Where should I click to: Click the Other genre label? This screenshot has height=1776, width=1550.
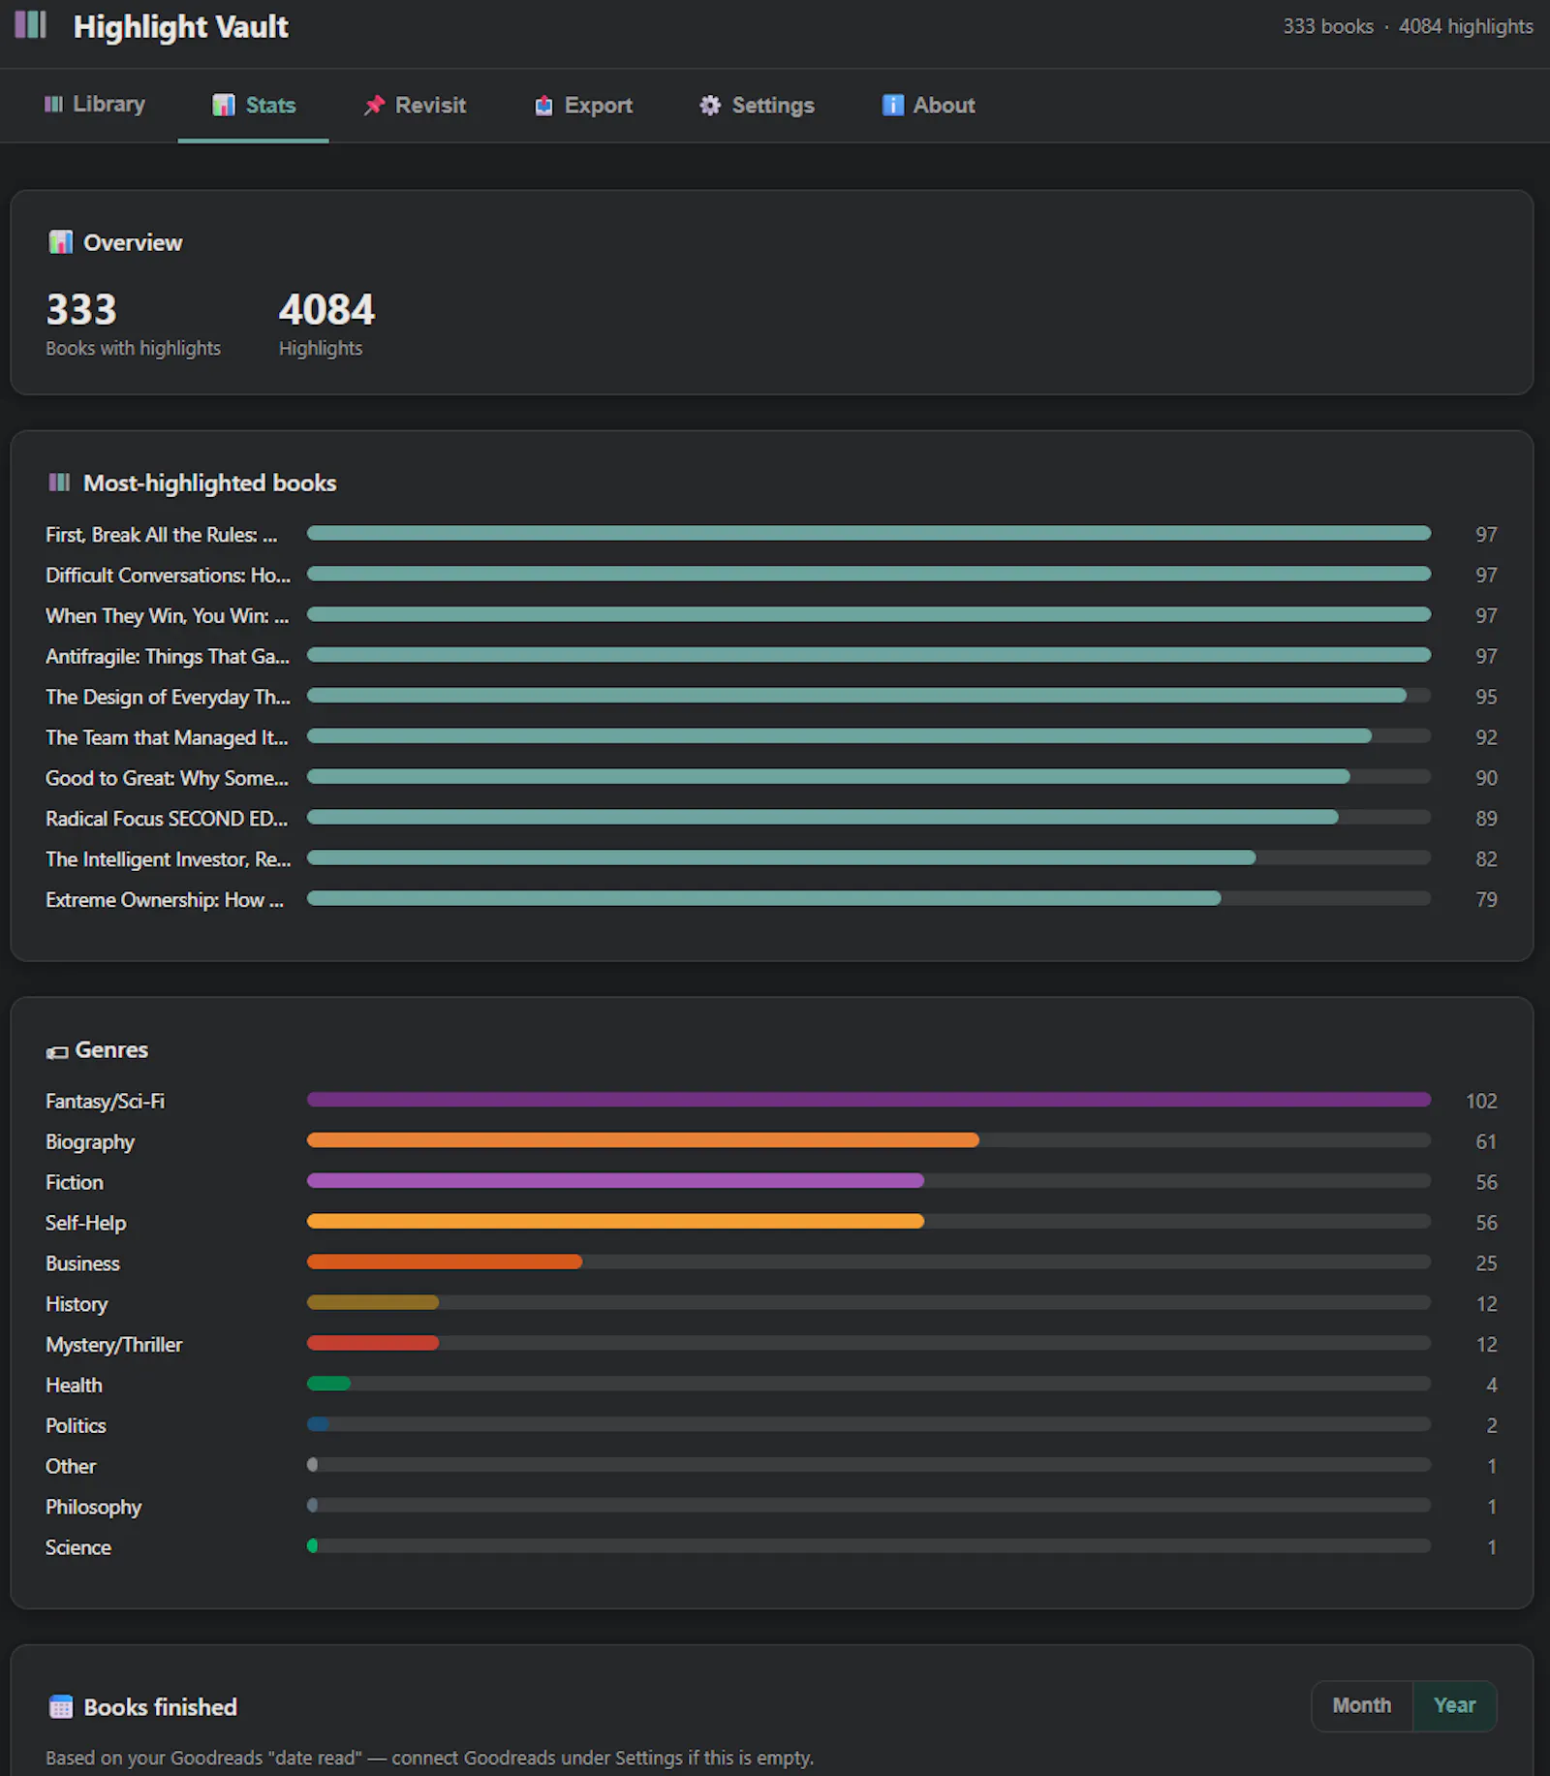(x=71, y=1468)
